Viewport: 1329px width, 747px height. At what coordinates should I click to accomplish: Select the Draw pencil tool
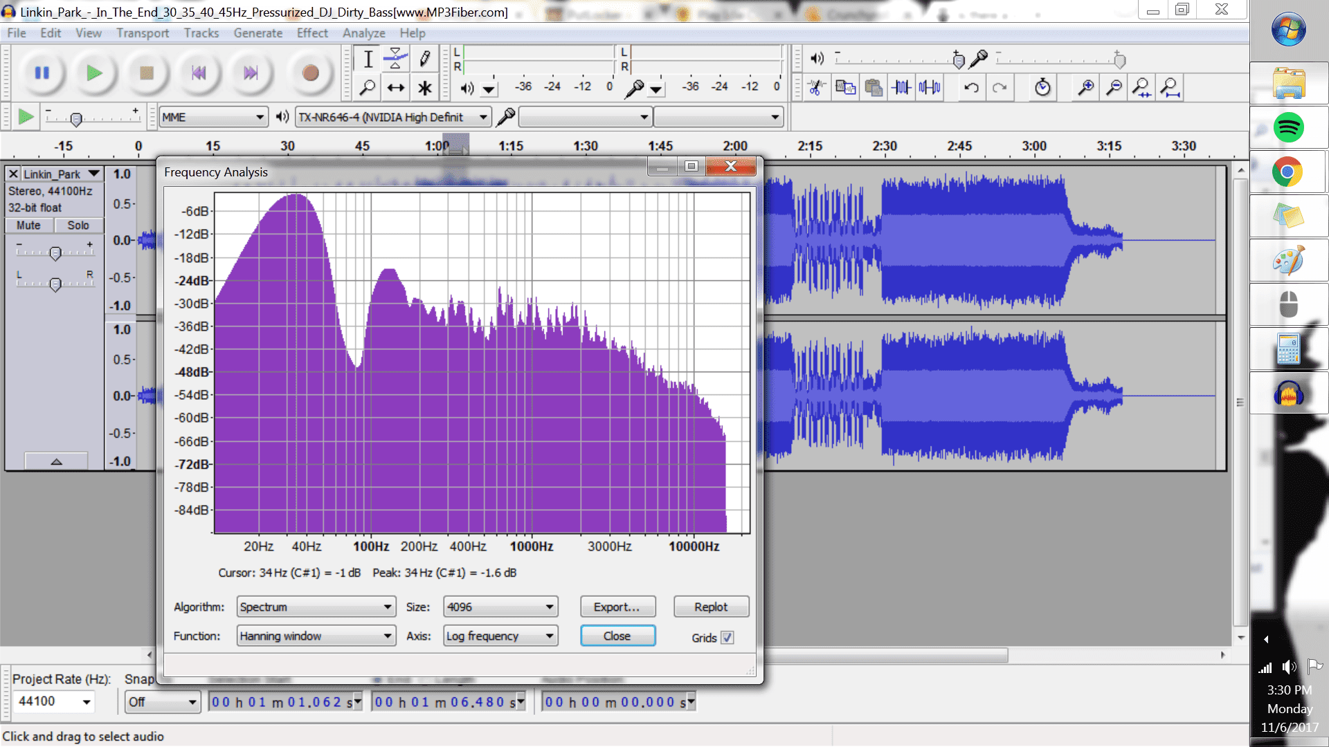pyautogui.click(x=424, y=59)
